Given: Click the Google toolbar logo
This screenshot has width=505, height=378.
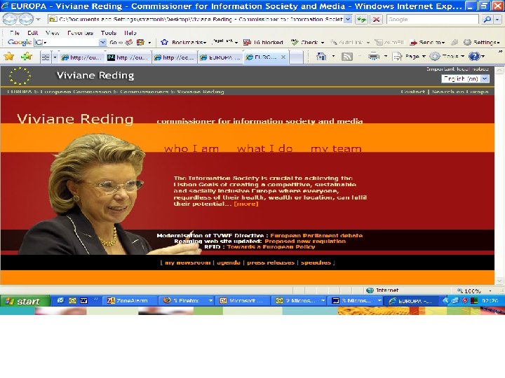Looking at the screenshot, I should coord(20,42).
